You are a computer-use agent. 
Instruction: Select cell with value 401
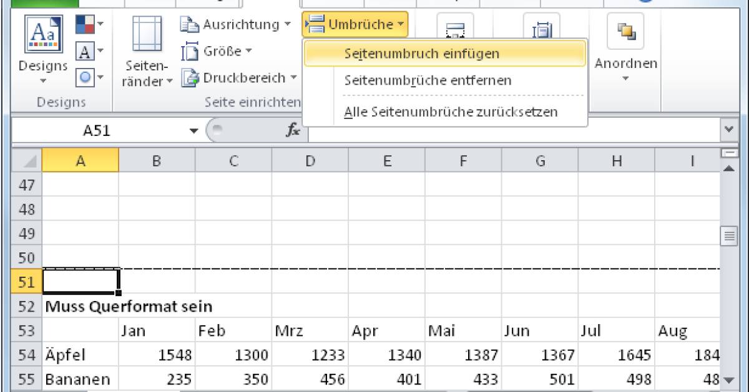tap(386, 380)
